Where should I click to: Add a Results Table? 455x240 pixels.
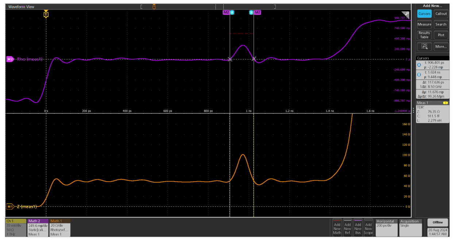pyautogui.click(x=424, y=35)
